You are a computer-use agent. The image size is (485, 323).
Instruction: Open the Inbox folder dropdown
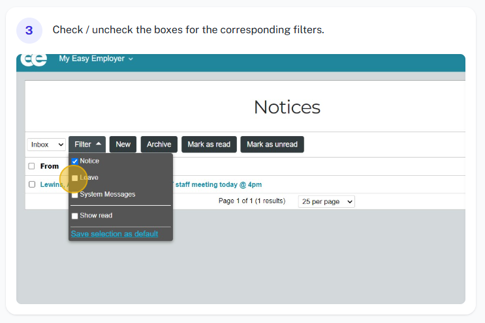coord(46,145)
